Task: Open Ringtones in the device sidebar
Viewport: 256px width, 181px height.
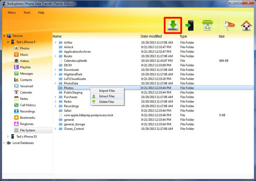Action: point(26,124)
